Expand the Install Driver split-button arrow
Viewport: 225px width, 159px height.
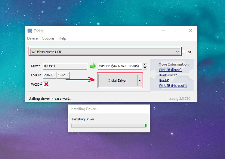(x=140, y=81)
